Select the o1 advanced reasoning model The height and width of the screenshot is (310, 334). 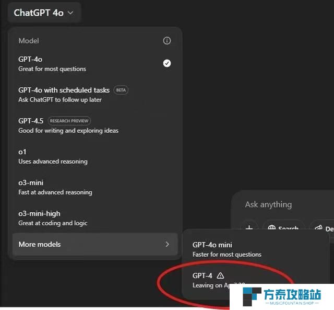95,156
